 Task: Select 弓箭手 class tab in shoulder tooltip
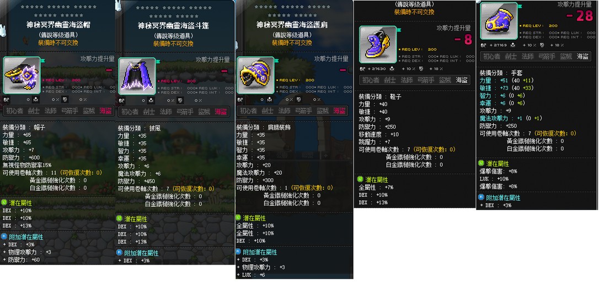[303, 111]
